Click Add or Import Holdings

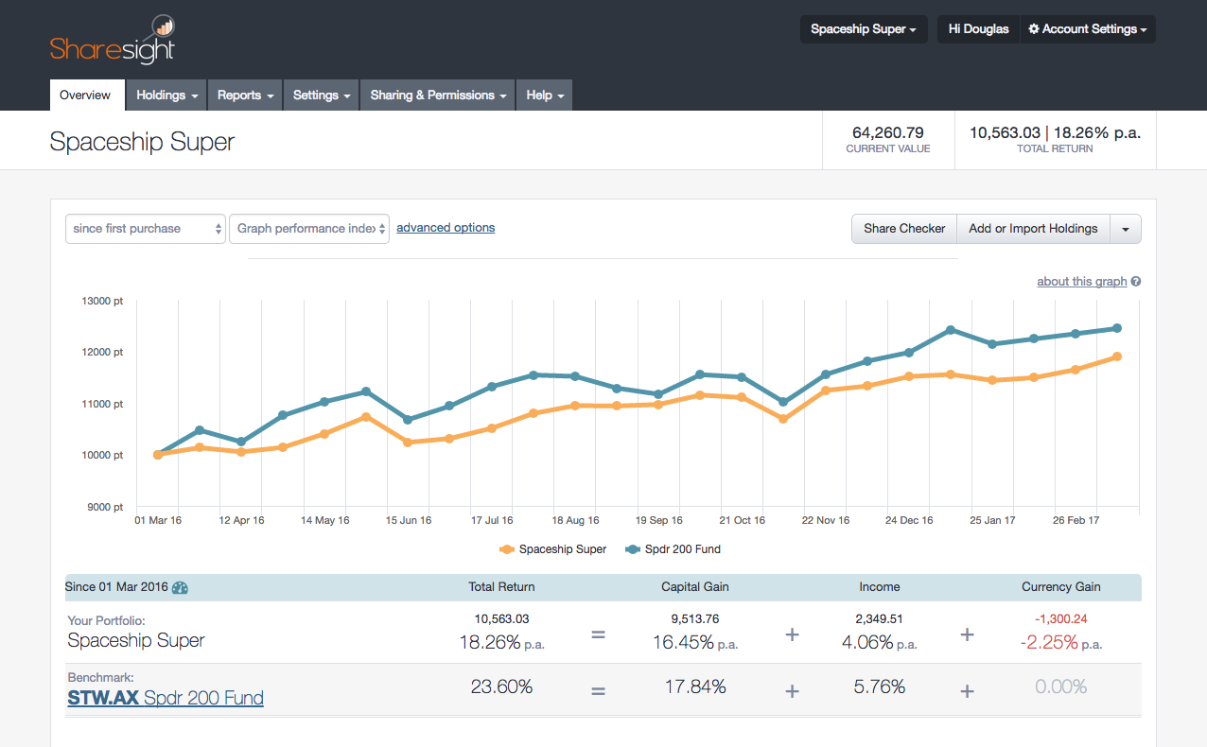coord(1033,229)
